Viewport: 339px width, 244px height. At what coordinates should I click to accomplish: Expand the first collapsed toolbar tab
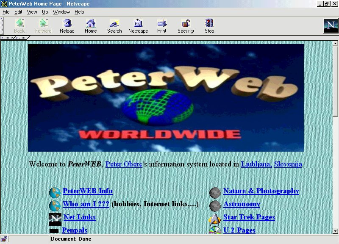(x=8, y=38)
